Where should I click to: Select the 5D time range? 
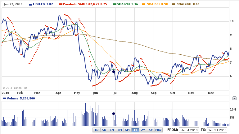[104, 130]
